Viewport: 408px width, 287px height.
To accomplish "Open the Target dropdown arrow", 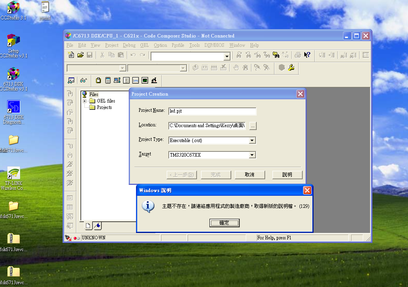I will tap(252, 155).
